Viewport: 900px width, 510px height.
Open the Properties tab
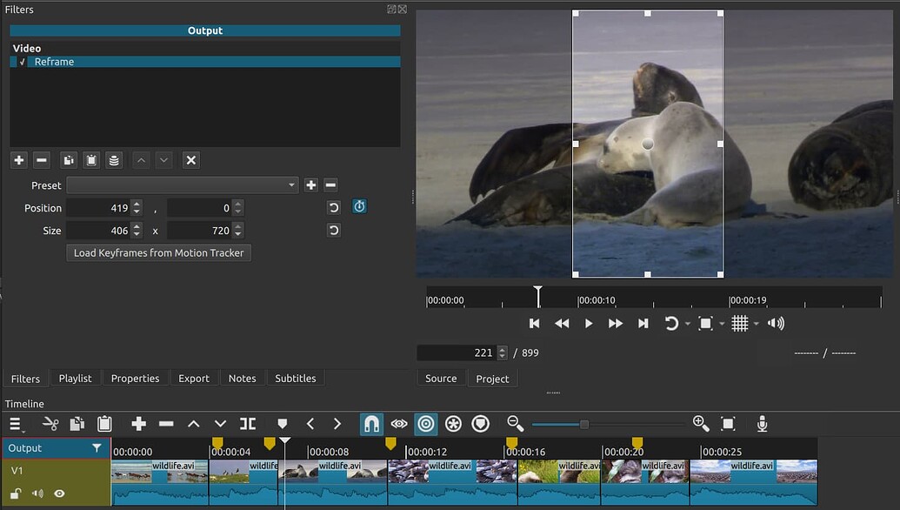click(x=135, y=378)
